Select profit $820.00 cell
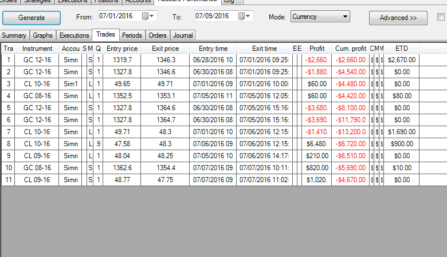 tap(317, 168)
